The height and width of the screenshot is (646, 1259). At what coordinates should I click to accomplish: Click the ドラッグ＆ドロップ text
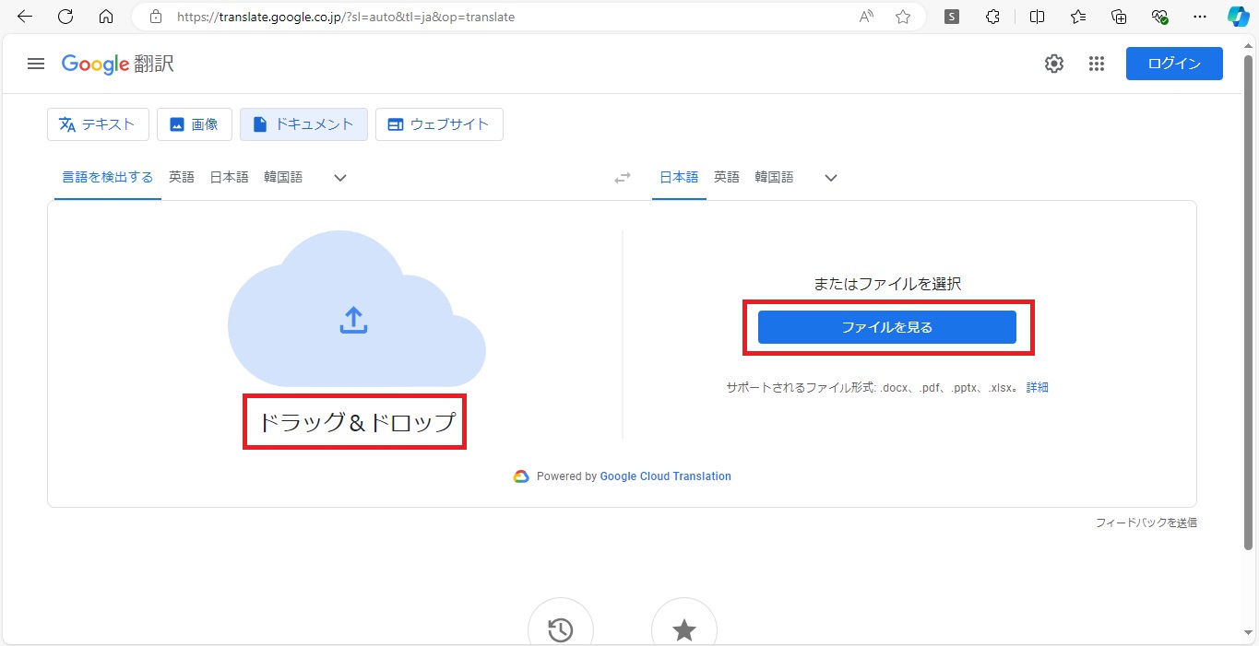(356, 422)
